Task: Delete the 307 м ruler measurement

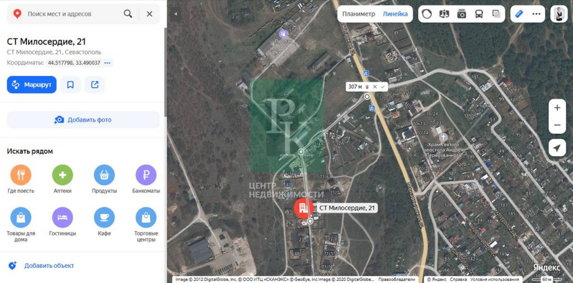Action: [x=367, y=87]
